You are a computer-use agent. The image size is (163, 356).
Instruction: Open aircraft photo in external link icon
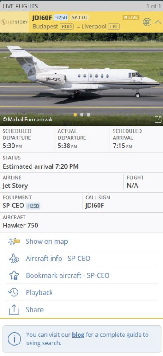tap(158, 119)
